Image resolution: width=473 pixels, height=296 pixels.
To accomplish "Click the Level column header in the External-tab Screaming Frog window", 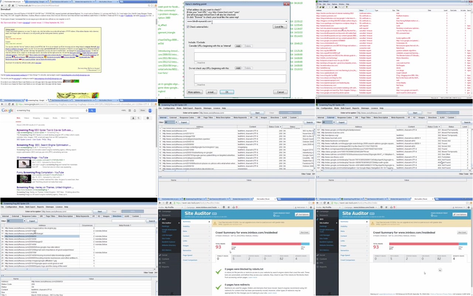I will pyautogui.click(x=465, y=127).
